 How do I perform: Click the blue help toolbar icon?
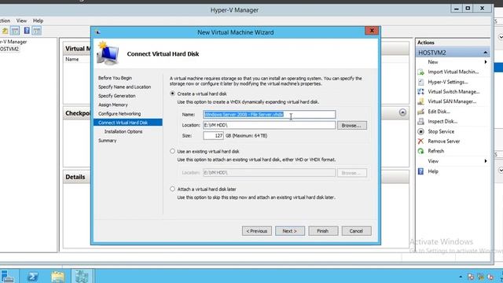pos(27,31)
